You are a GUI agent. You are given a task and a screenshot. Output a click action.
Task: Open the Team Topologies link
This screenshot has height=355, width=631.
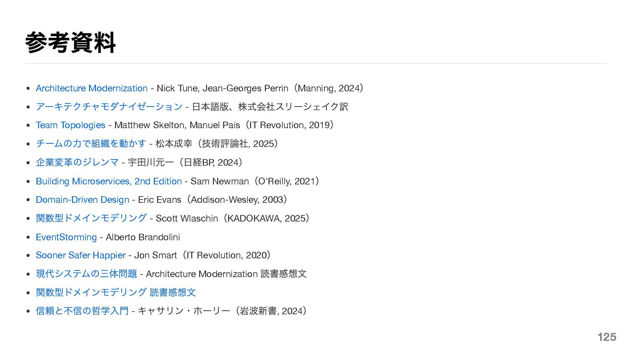pos(70,125)
